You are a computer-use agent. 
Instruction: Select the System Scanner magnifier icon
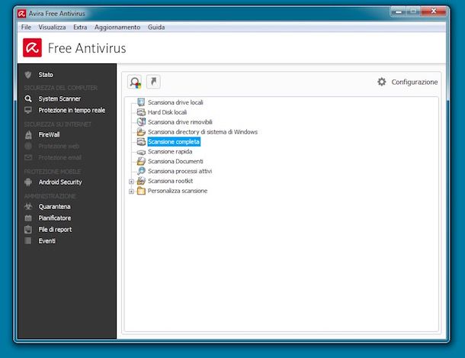pyautogui.click(x=28, y=98)
